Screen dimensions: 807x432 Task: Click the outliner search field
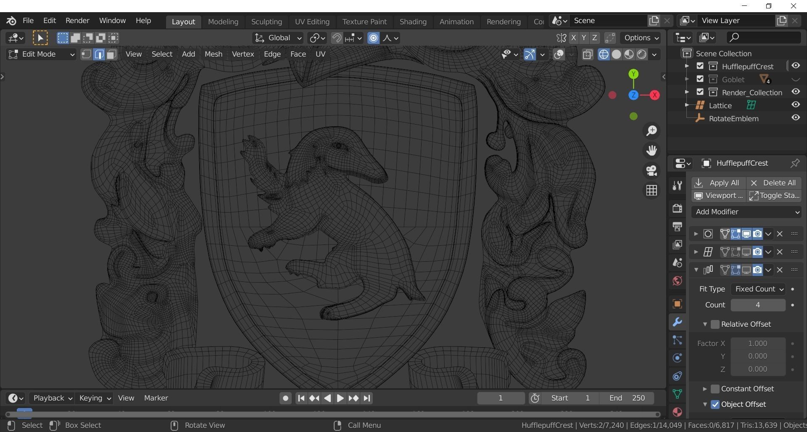coord(763,38)
